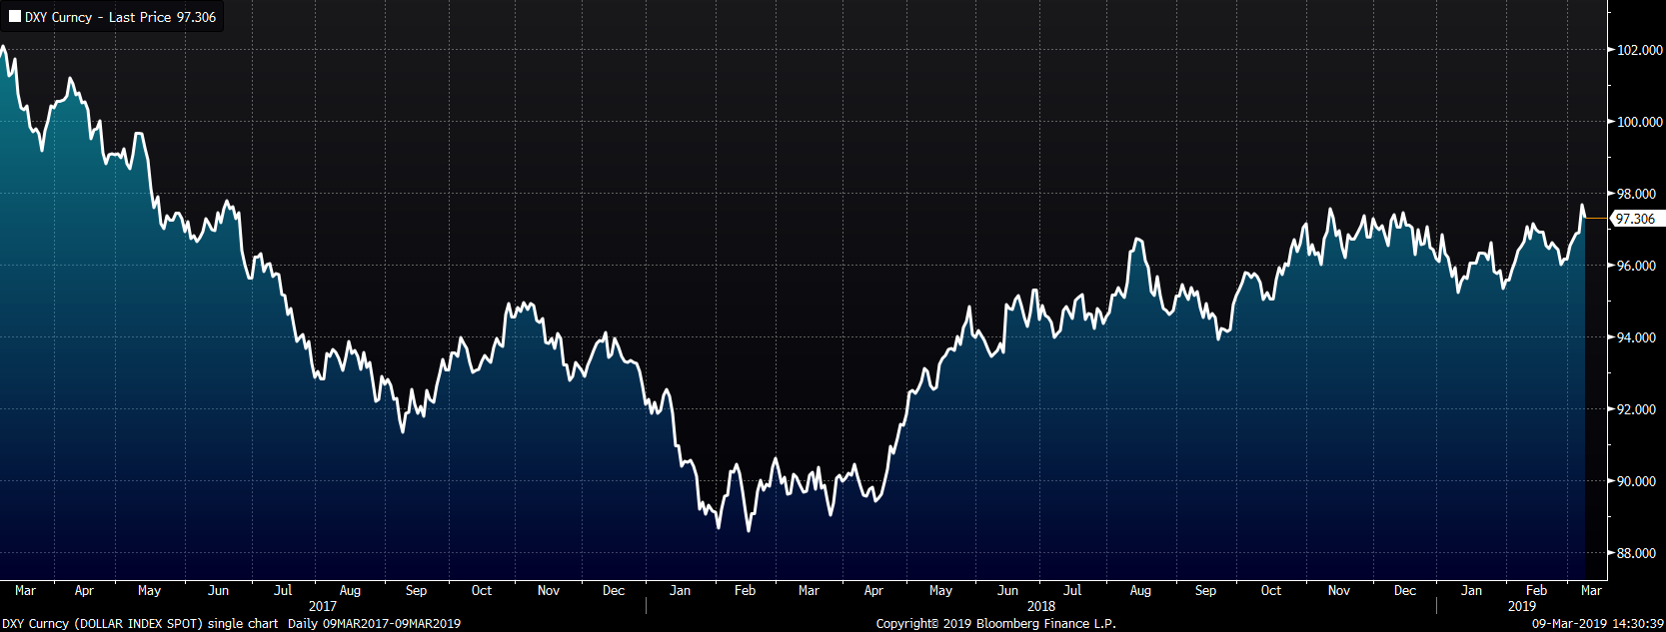The height and width of the screenshot is (632, 1666).
Task: Click the 97.306 last price tag
Action: click(1635, 219)
